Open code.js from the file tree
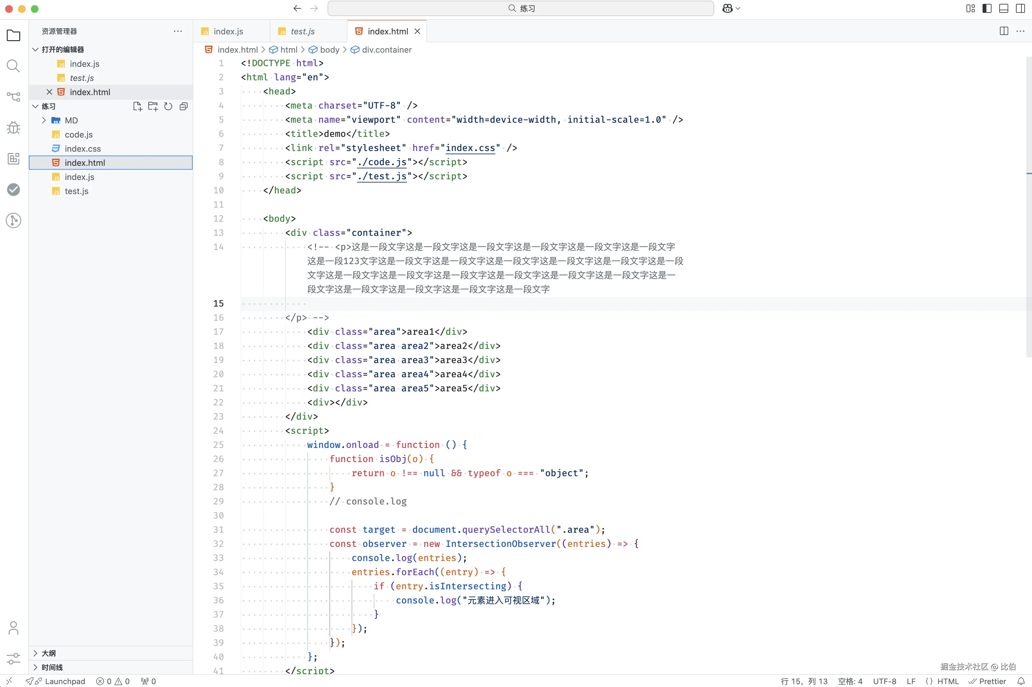1032x687 pixels. click(x=111, y=135)
